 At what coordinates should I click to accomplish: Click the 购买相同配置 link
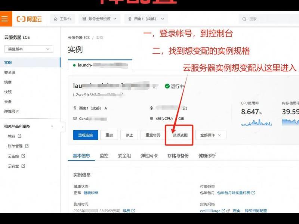256,211
